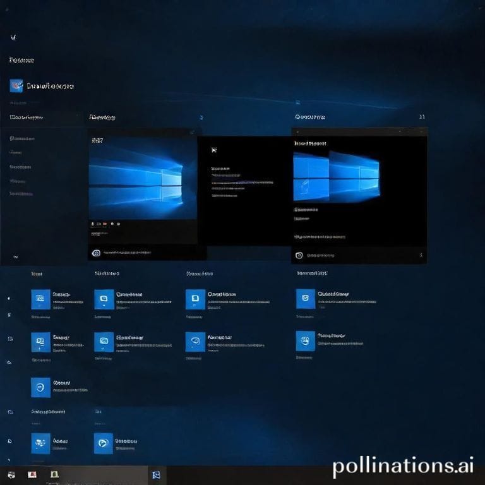Select the fourth entry in the left sidebar list
Image resolution: width=485 pixels, height=485 pixels.
(17, 181)
